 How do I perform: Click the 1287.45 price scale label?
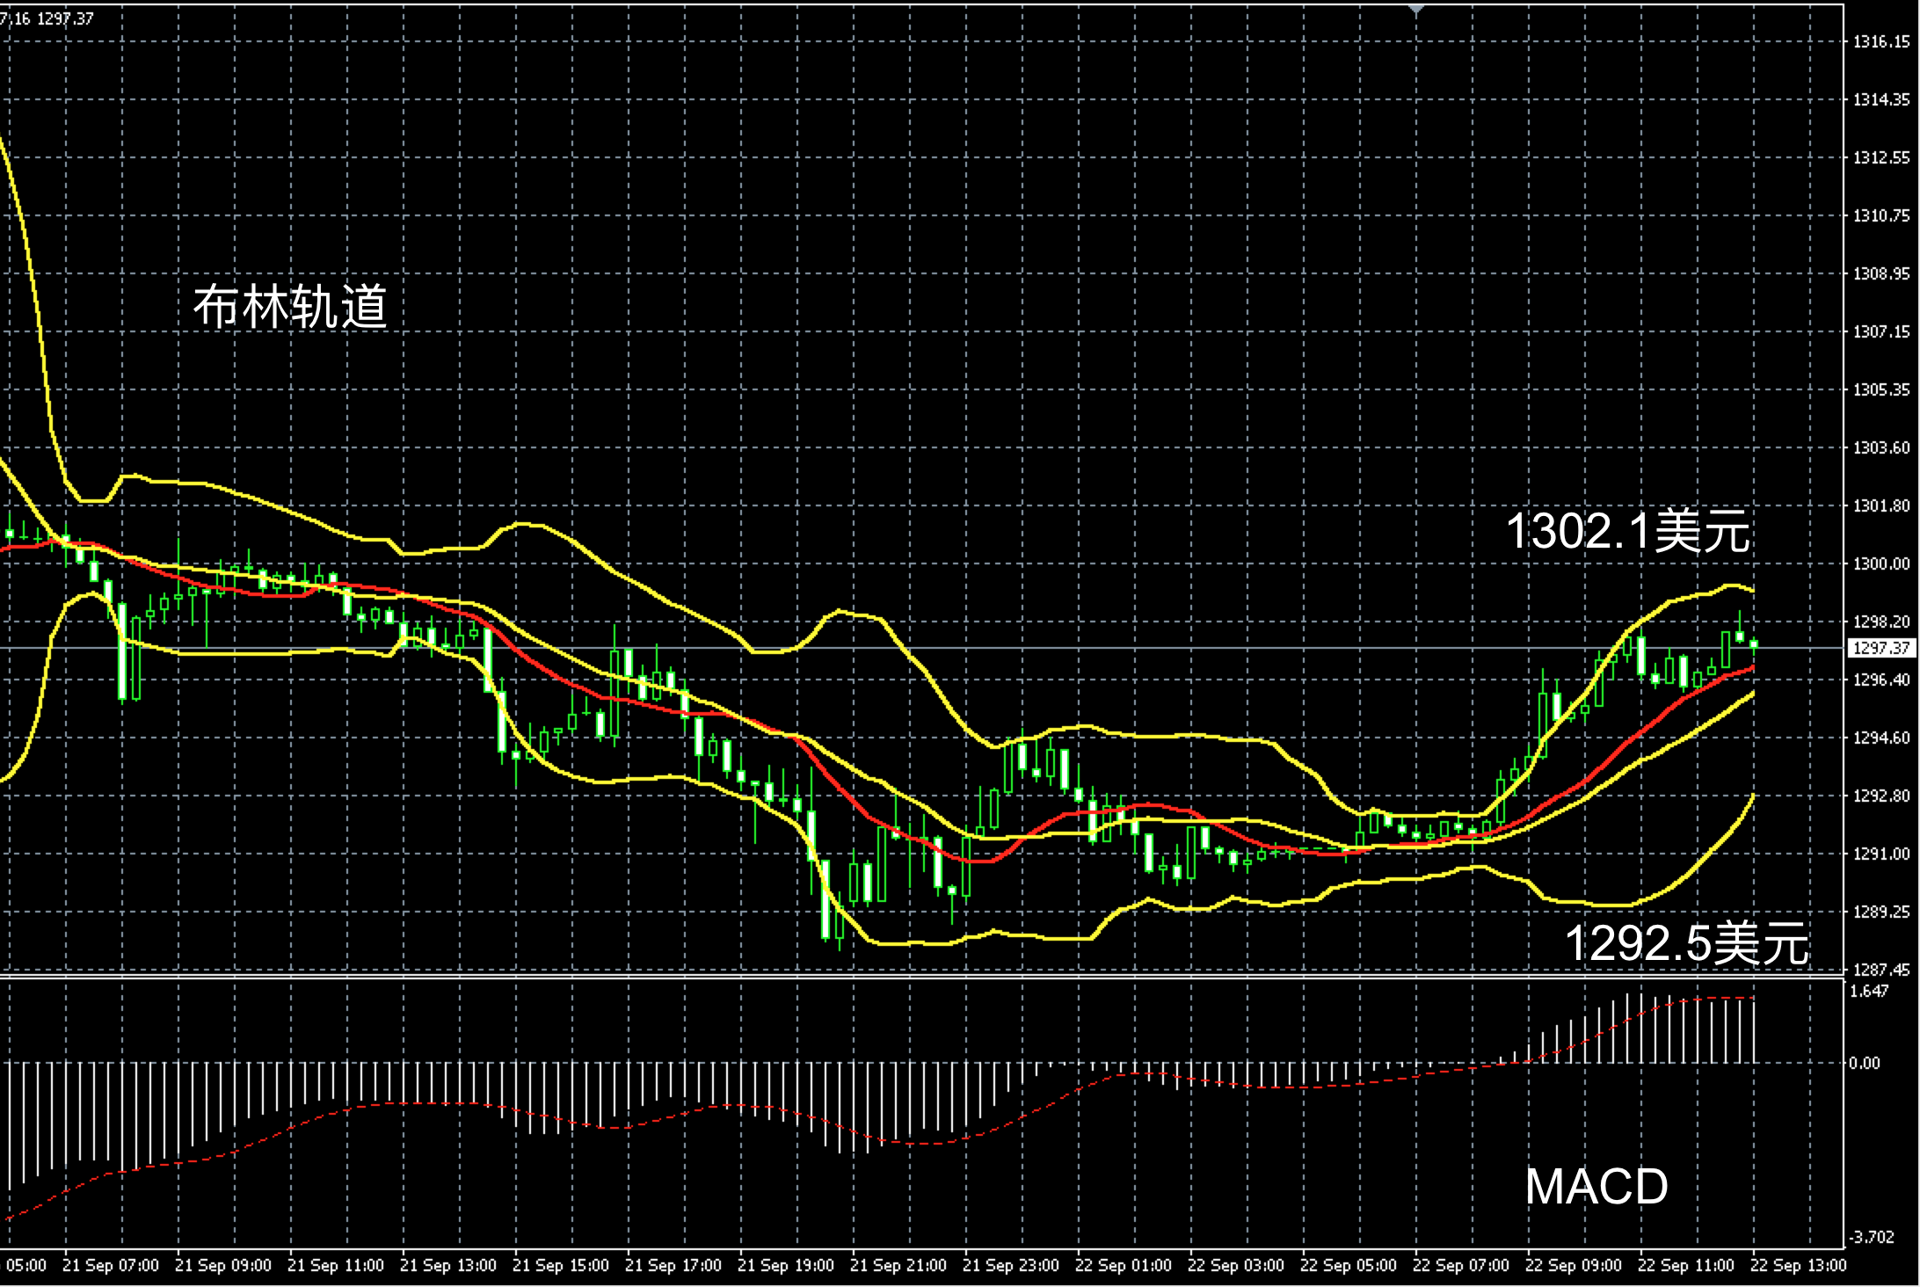click(1880, 970)
